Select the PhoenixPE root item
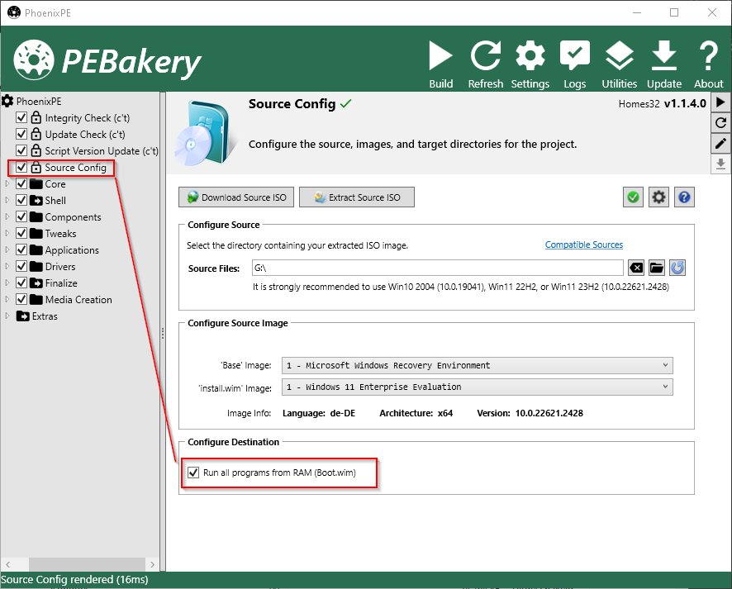732x589 pixels. (x=39, y=102)
